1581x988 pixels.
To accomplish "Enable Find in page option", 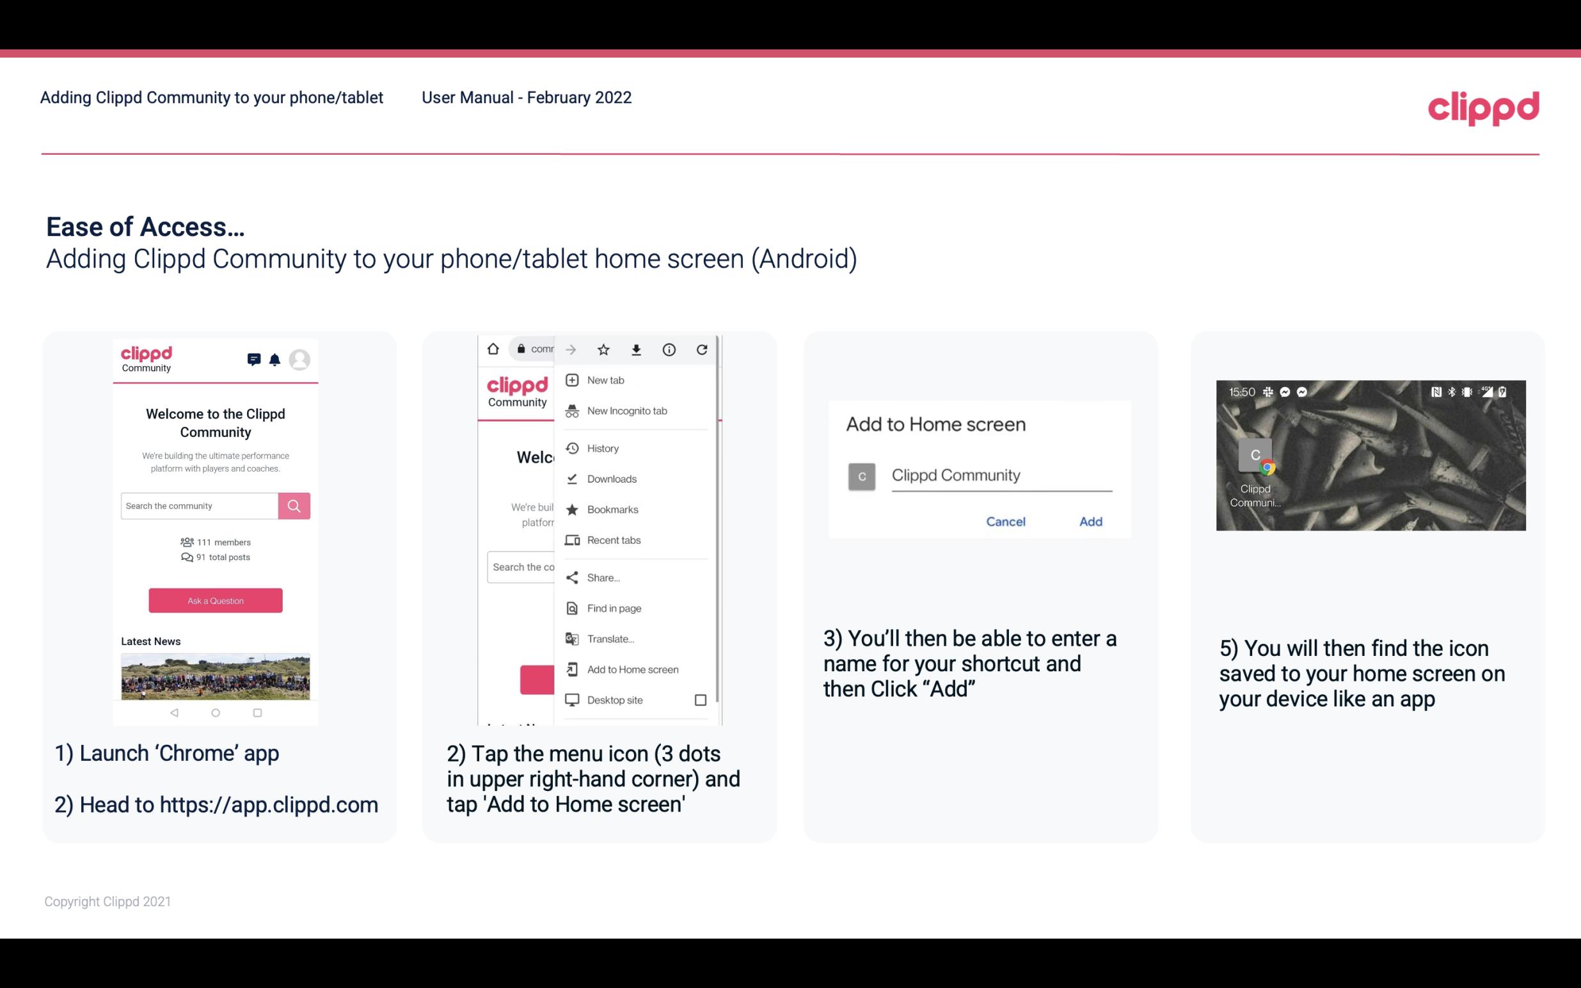I will pos(614,608).
